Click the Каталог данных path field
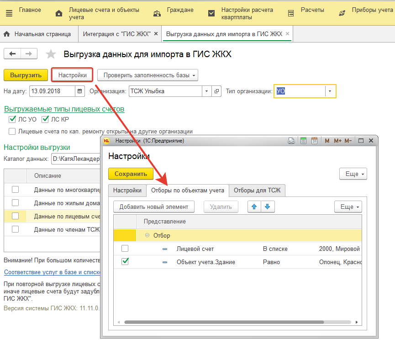 (76, 159)
